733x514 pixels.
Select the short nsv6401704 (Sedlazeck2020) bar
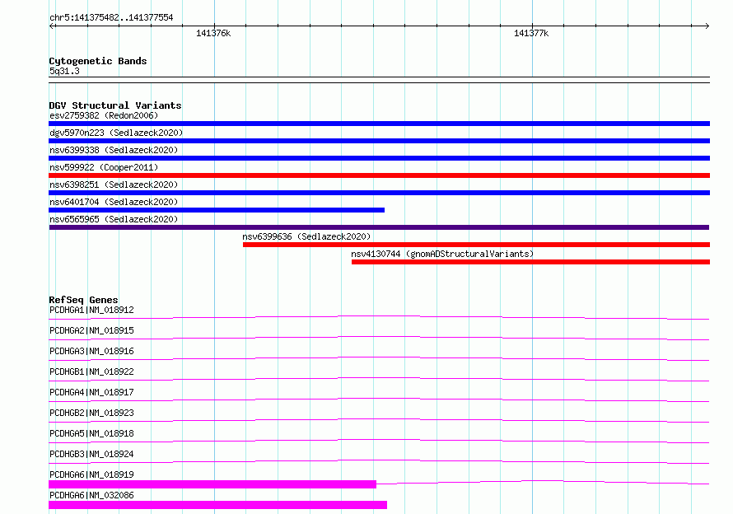(217, 210)
